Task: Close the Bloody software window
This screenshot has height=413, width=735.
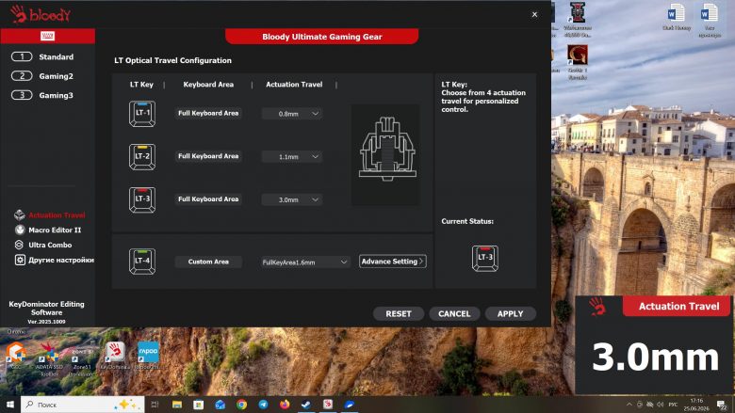Action: (534, 14)
